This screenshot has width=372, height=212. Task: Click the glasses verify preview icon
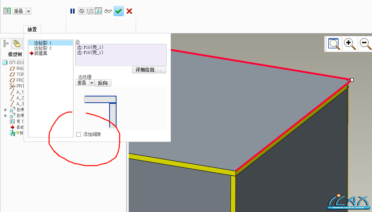pyautogui.click(x=108, y=11)
